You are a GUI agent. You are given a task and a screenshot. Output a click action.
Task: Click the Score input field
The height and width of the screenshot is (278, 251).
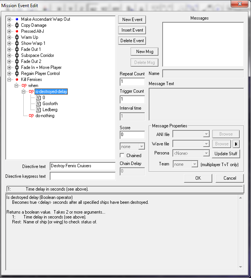click(132, 135)
